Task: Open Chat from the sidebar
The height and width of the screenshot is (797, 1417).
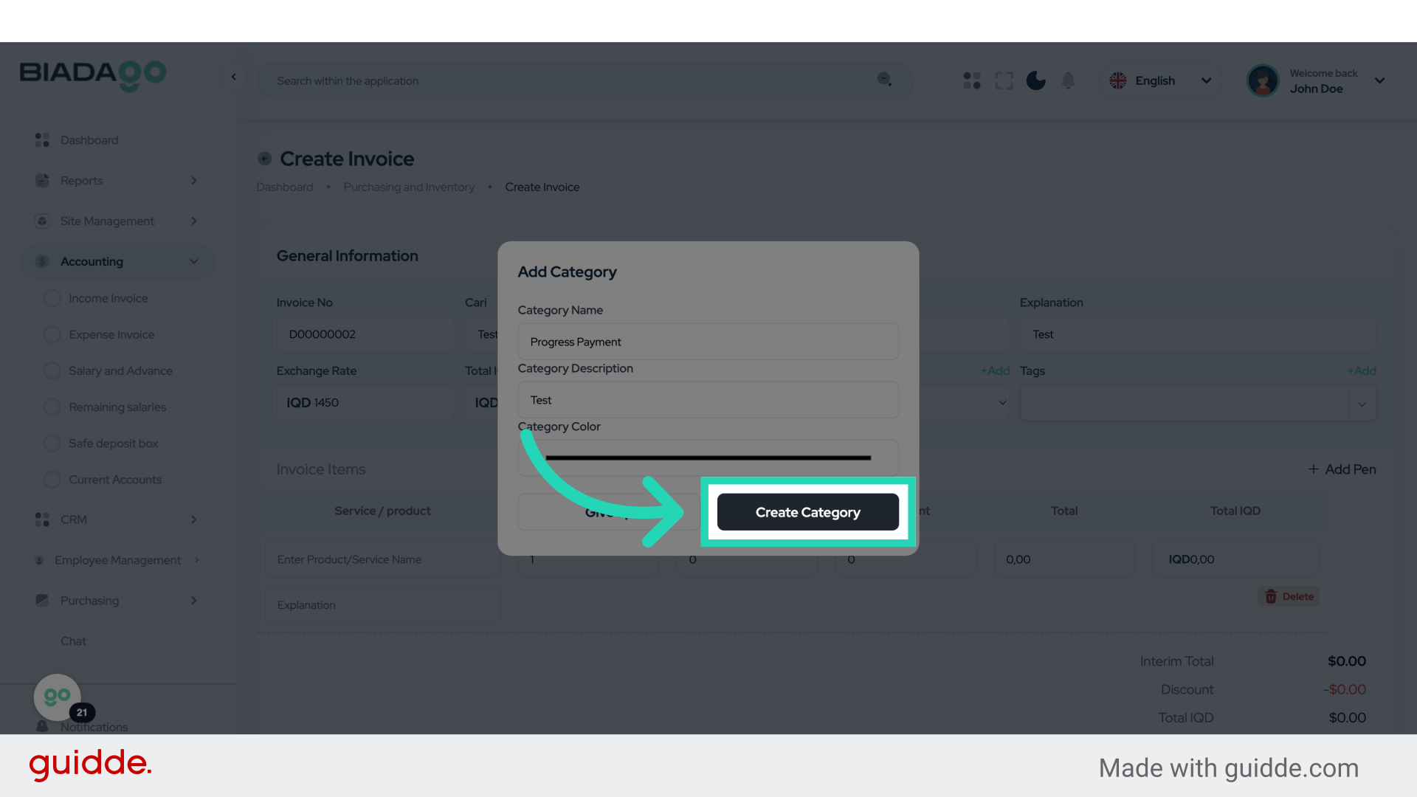Action: pos(73,641)
